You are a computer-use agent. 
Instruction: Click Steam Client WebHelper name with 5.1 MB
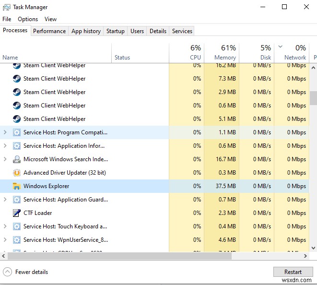54,119
